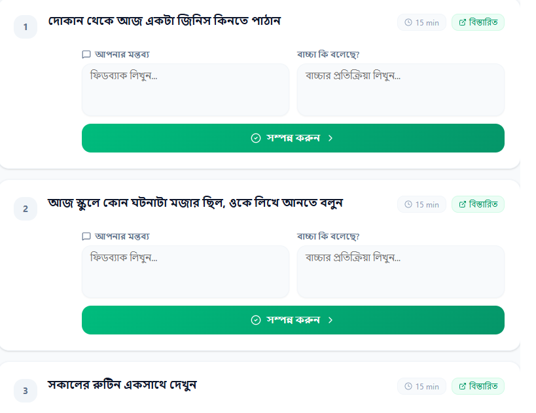The height and width of the screenshot is (413, 536).
Task: Click the chevron arrow in task 1's green button
Action: point(331,138)
